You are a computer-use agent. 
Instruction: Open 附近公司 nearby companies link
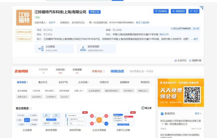pyautogui.click(x=164, y=34)
